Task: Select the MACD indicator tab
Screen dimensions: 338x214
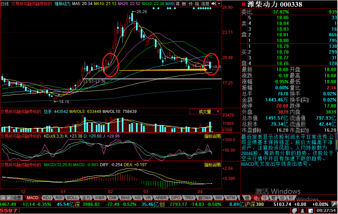Action: pos(32,197)
